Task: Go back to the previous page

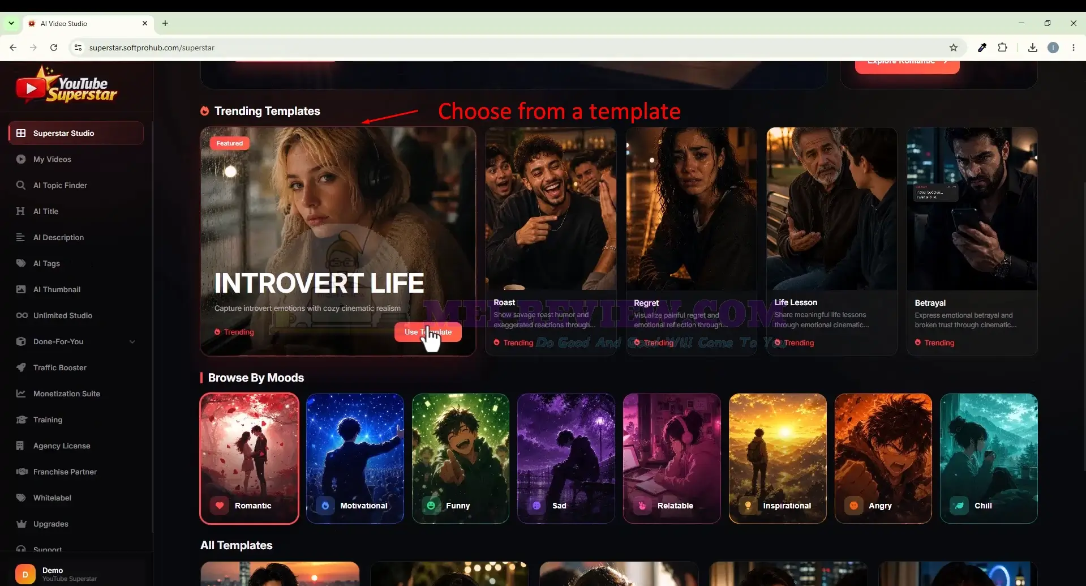Action: click(13, 48)
